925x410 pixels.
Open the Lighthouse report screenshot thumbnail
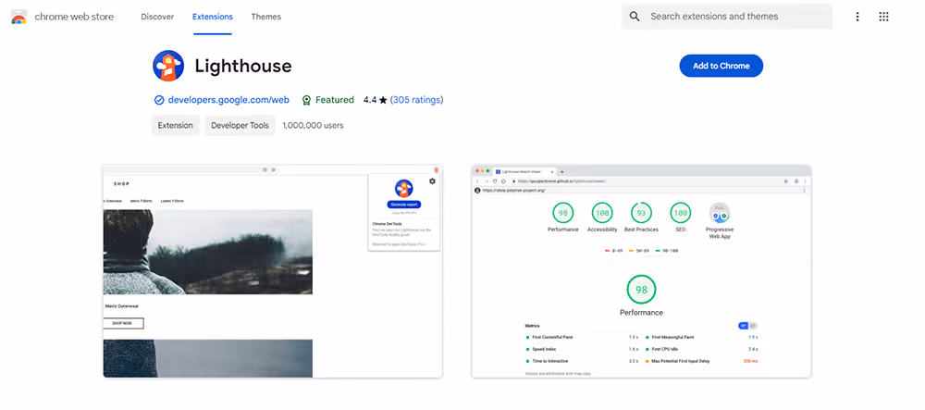pyautogui.click(x=641, y=271)
